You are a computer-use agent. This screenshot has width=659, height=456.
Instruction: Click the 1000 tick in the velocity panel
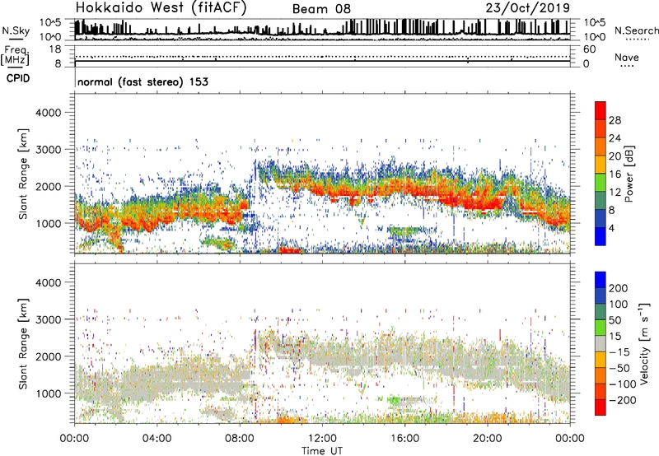coord(48,393)
